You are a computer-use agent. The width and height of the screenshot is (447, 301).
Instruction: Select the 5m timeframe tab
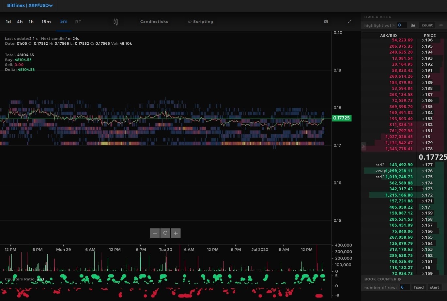point(64,22)
